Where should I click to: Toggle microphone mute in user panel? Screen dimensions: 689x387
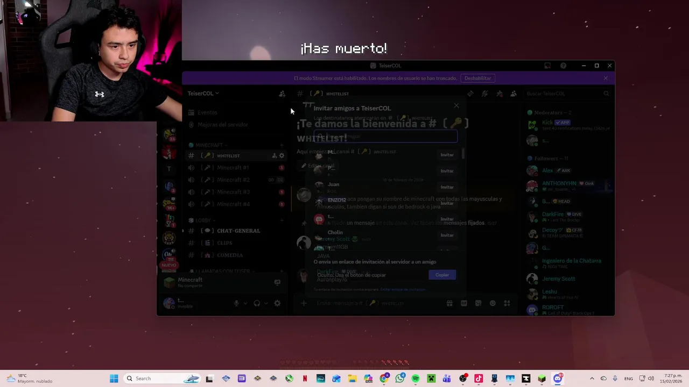pos(236,304)
